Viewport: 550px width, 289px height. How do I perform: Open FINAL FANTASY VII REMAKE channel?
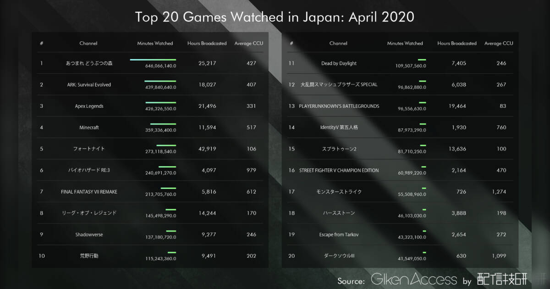click(x=88, y=192)
